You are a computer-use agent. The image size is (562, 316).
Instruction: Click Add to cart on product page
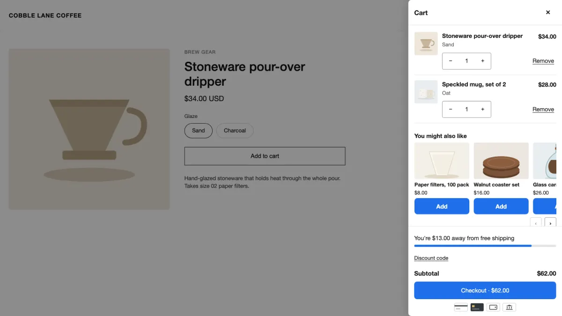coord(265,156)
